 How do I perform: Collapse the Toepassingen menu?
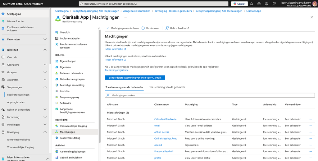click(45, 87)
